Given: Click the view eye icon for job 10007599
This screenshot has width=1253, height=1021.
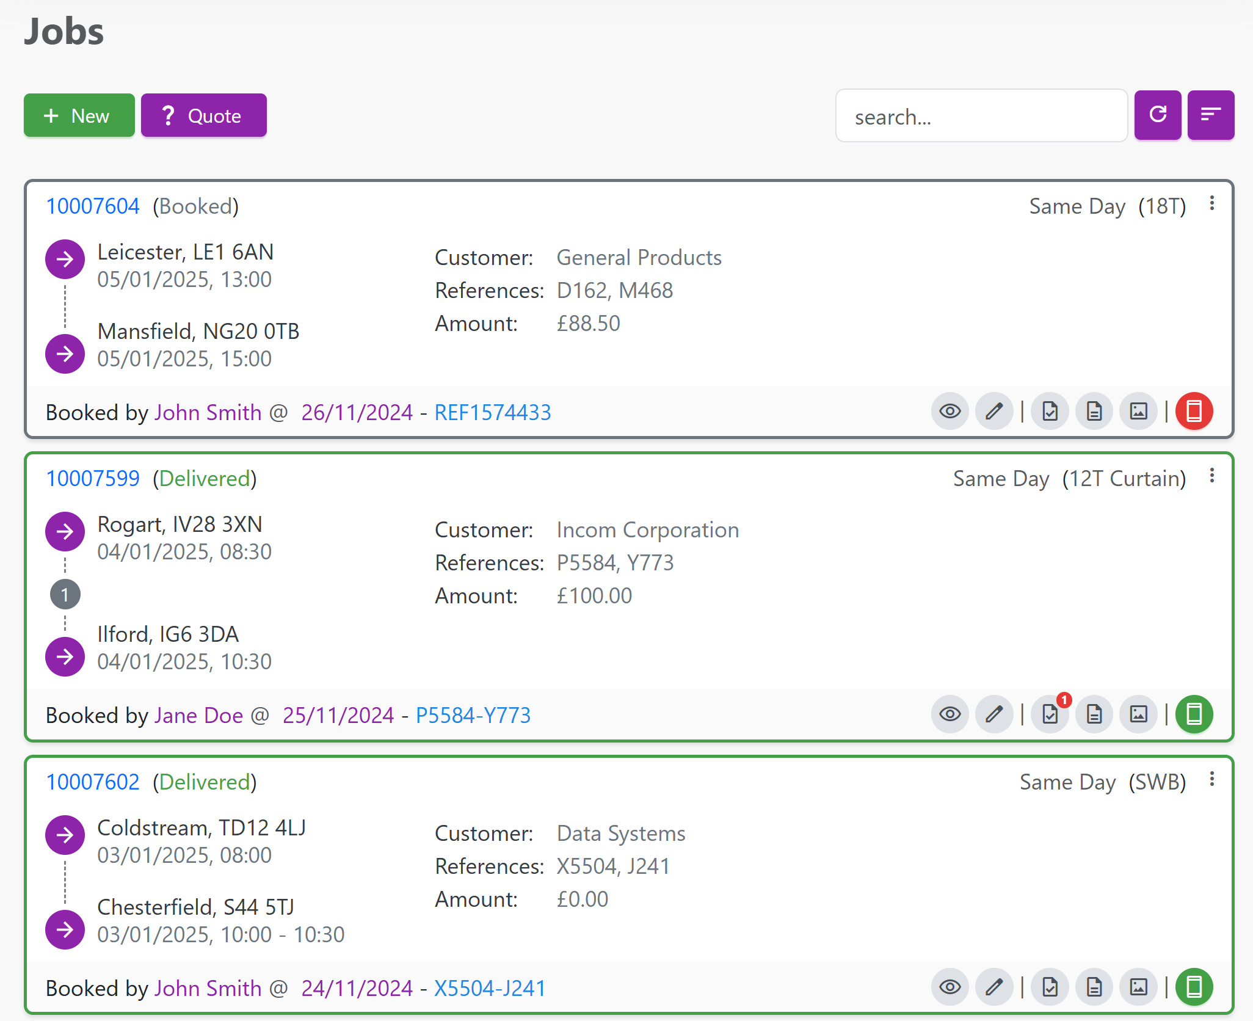Looking at the screenshot, I should pyautogui.click(x=950, y=714).
